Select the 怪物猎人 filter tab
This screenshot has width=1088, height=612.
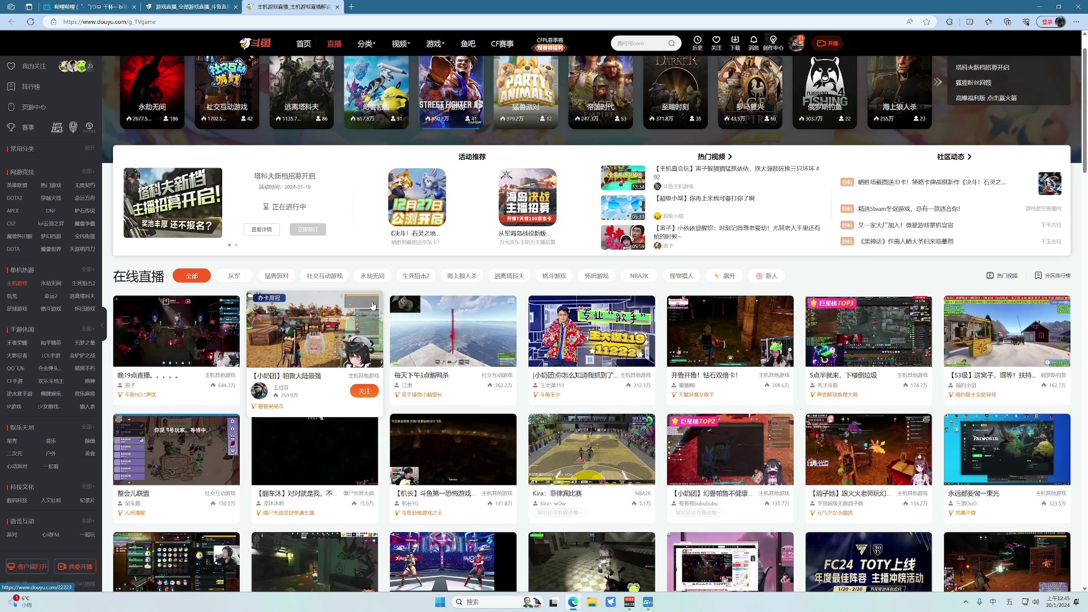point(681,276)
